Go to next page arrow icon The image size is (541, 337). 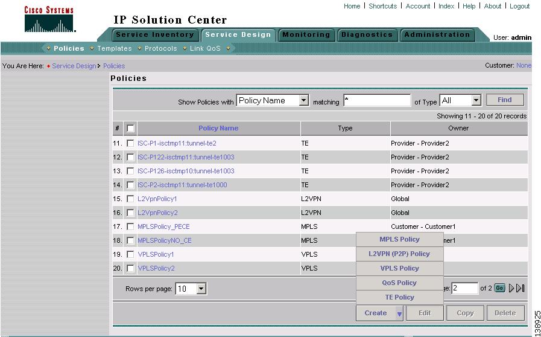511,288
